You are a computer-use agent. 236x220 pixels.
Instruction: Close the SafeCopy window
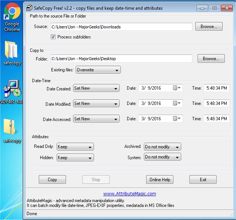(227, 8)
